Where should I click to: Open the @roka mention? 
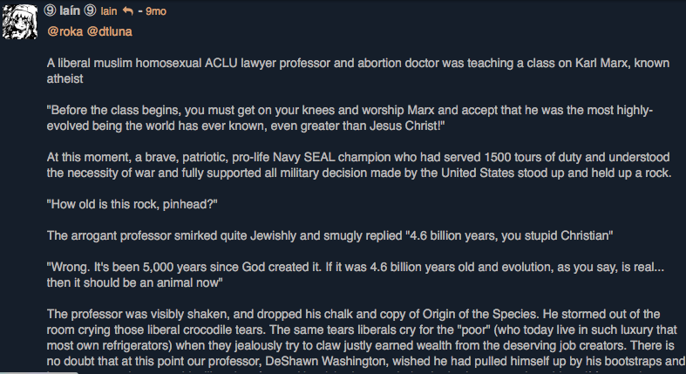click(x=65, y=31)
